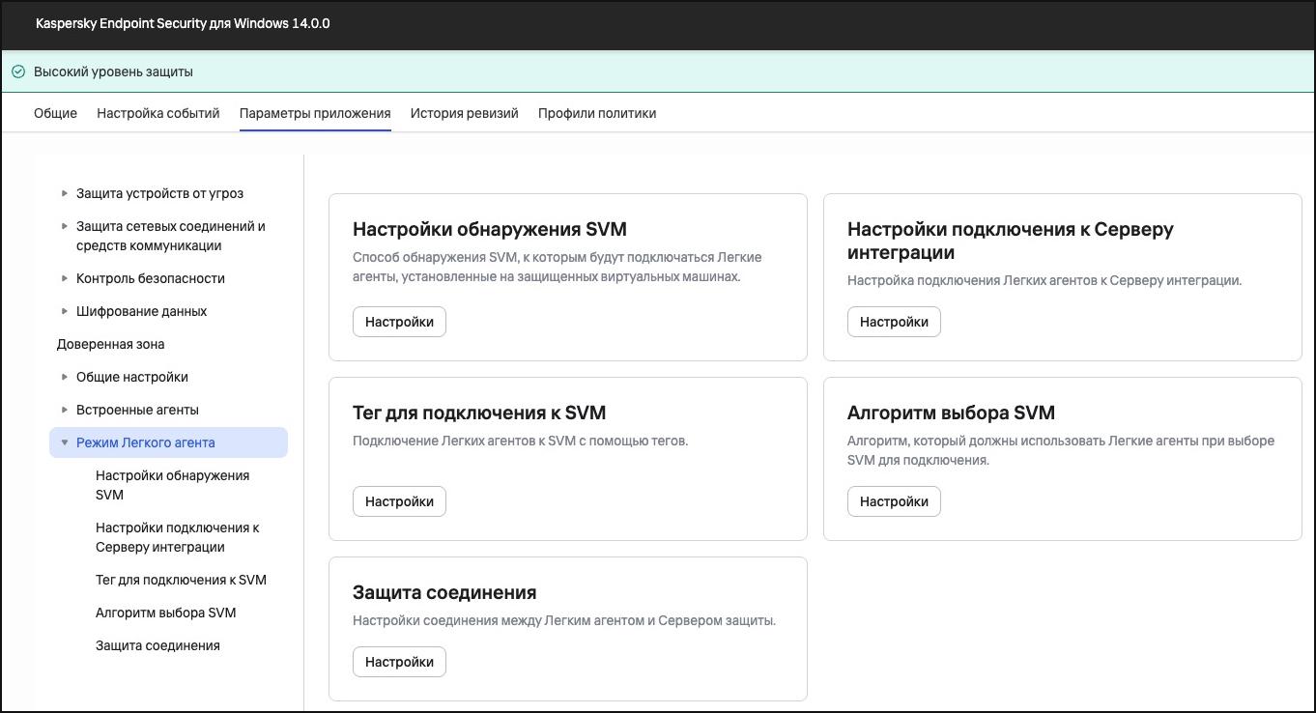Select the Параметры приложения tab
The image size is (1316, 713).
coord(315,113)
